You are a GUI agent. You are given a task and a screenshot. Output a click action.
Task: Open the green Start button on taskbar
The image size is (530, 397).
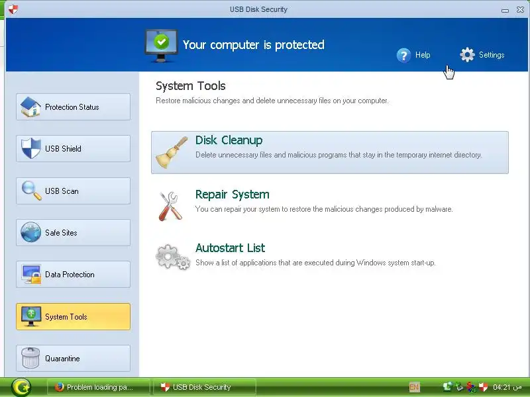coord(21,387)
